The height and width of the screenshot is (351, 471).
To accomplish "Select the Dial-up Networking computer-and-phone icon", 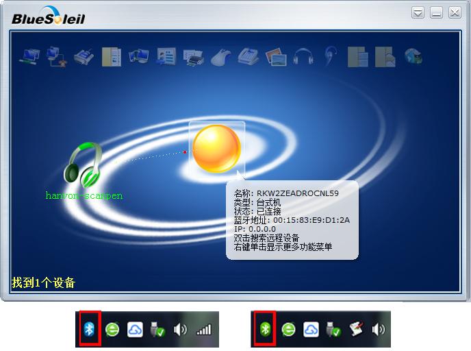I will (56, 56).
